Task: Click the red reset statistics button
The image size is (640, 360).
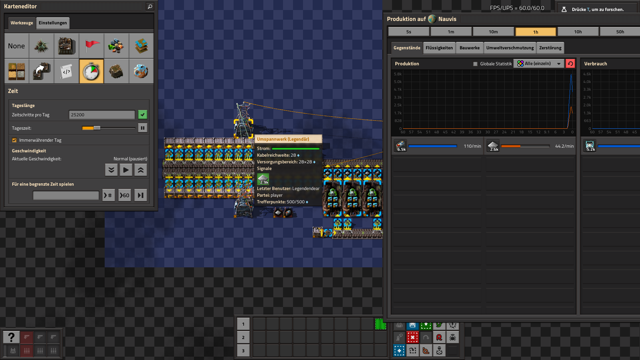Action: (x=570, y=64)
